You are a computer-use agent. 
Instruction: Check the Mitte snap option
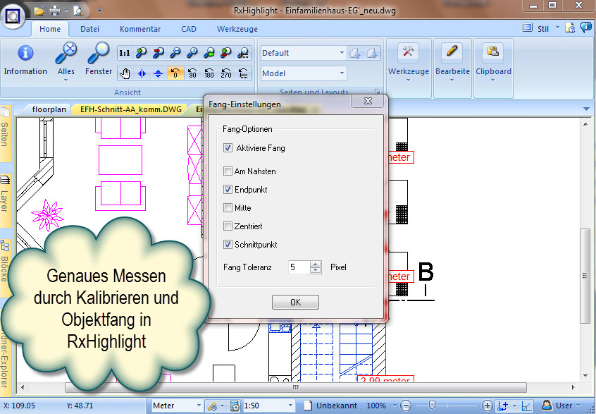click(228, 208)
